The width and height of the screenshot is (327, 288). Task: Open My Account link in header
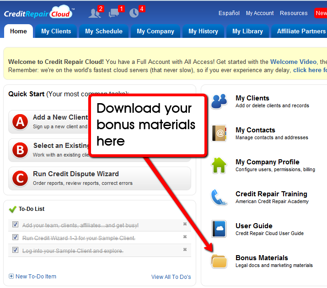pyautogui.click(x=260, y=13)
